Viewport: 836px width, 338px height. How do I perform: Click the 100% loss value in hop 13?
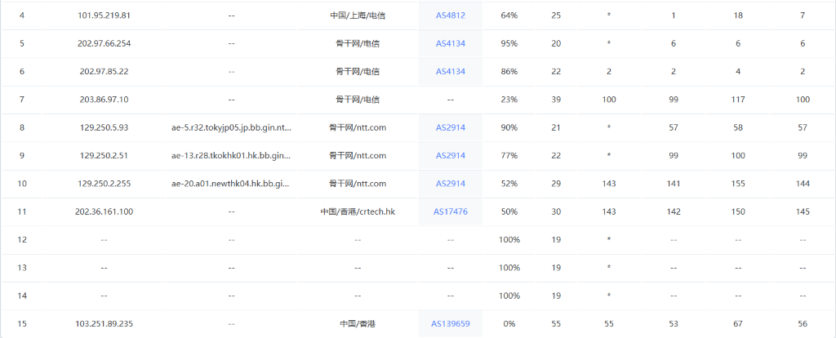tap(509, 268)
